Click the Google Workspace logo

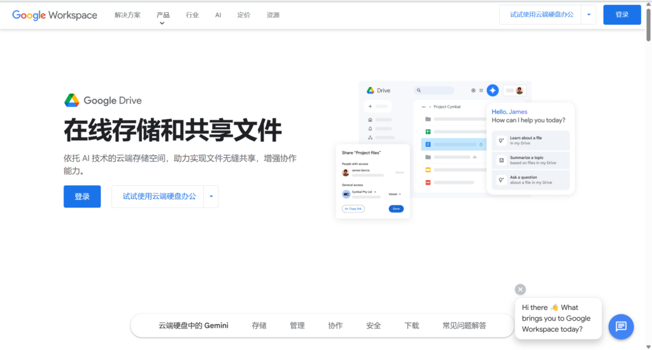[55, 15]
